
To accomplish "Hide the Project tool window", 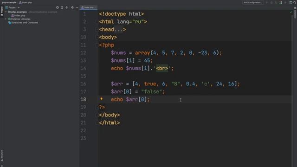I will (77, 7).
